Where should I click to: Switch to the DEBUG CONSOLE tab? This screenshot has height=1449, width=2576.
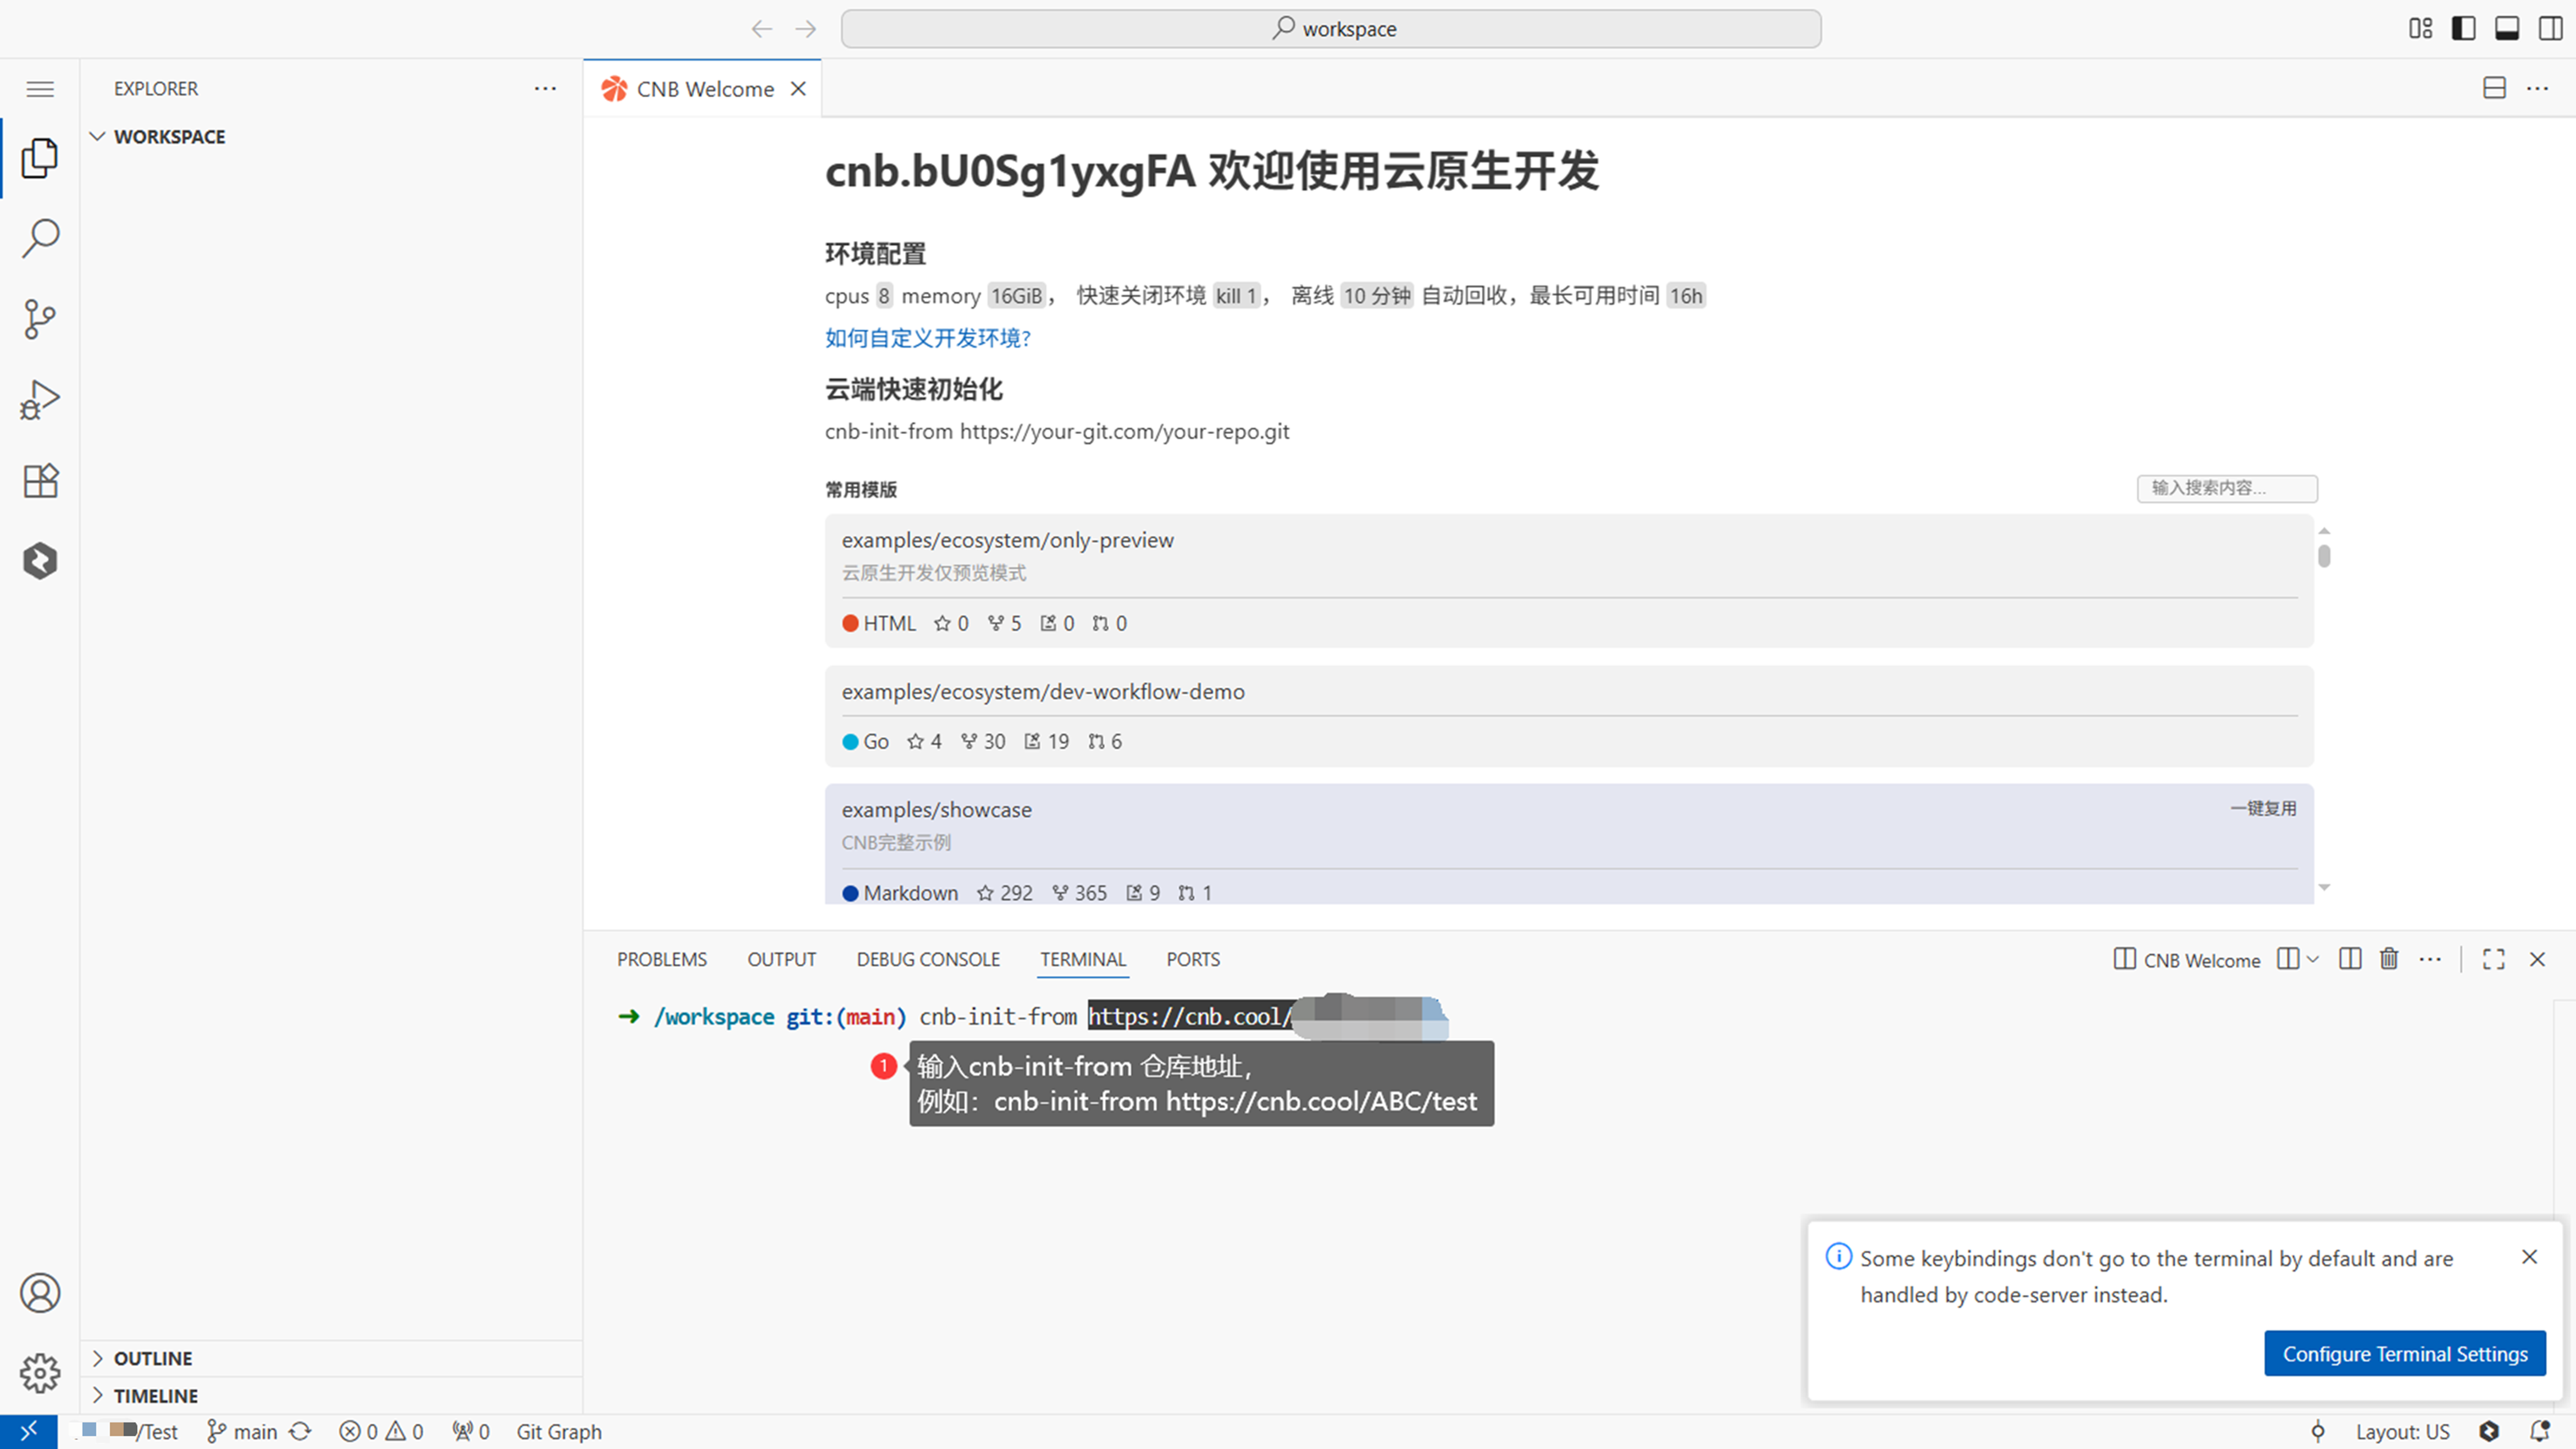click(x=928, y=958)
